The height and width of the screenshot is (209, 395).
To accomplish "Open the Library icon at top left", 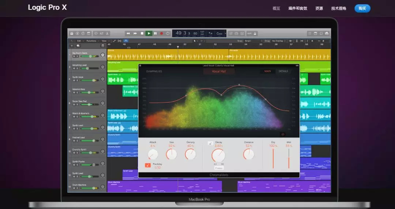I will 72,33.
